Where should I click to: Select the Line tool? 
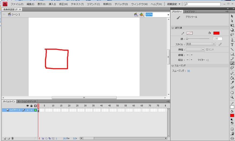coord(232,49)
